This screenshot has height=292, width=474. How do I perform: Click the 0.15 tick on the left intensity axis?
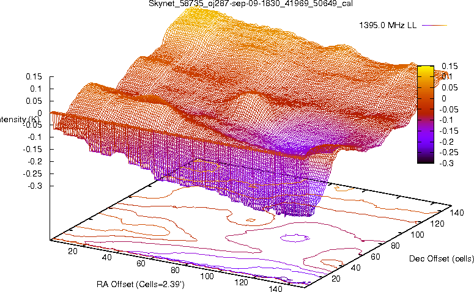(34, 77)
